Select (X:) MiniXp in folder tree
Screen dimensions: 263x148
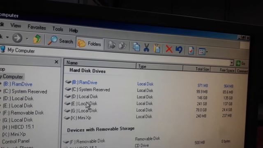point(14,134)
